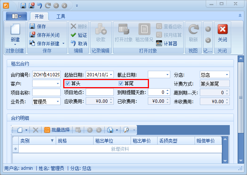Click next record down arrow in ribbon

[208, 40]
